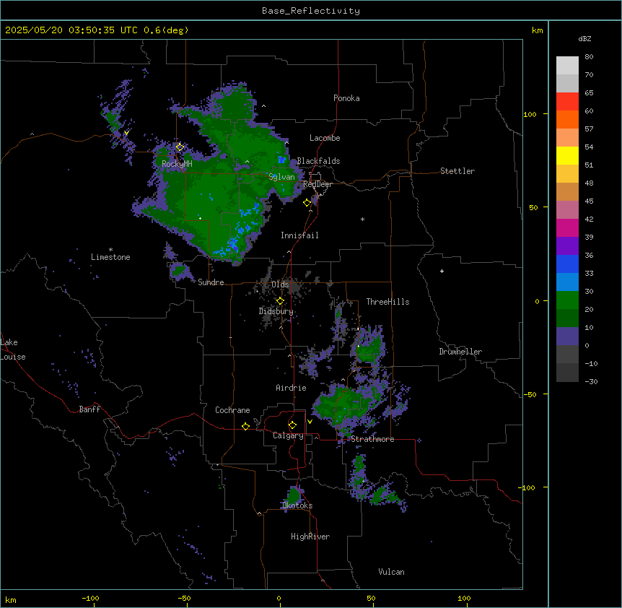Select the 10 dBZ purple legend swatch
The image size is (622, 608).
[567, 336]
